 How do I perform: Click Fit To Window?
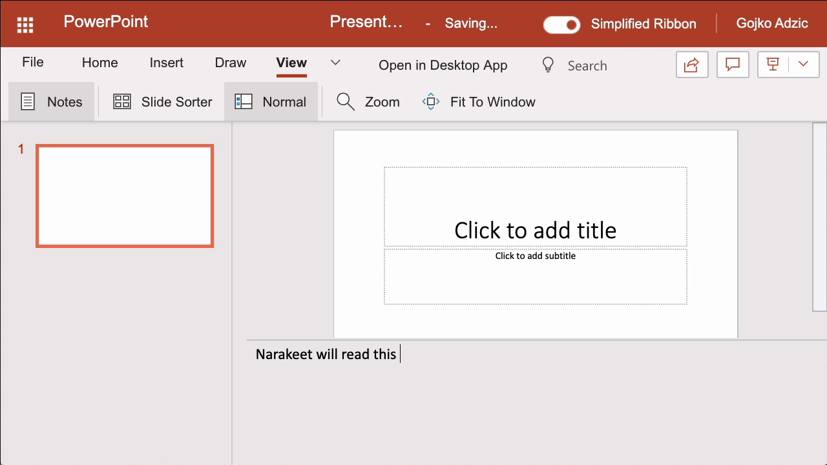tap(479, 101)
